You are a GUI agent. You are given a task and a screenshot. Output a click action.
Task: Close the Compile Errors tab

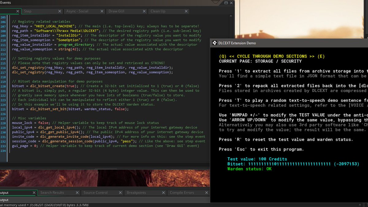pos(206,193)
